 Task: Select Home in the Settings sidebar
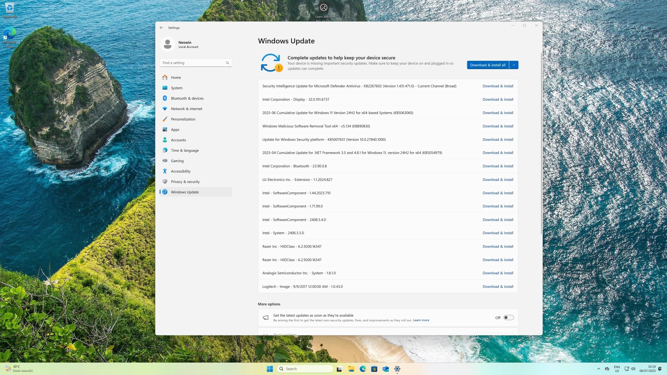point(175,77)
